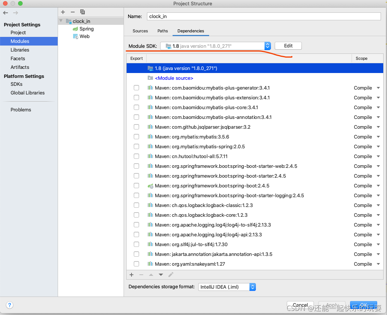
Task: Open SDKs under Platform Settings
Action: coord(17,84)
